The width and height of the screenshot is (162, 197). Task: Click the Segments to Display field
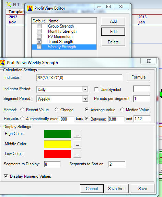tap(52, 164)
